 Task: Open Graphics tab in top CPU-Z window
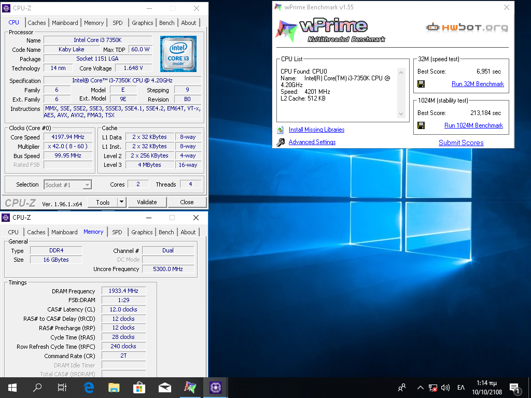pos(142,23)
